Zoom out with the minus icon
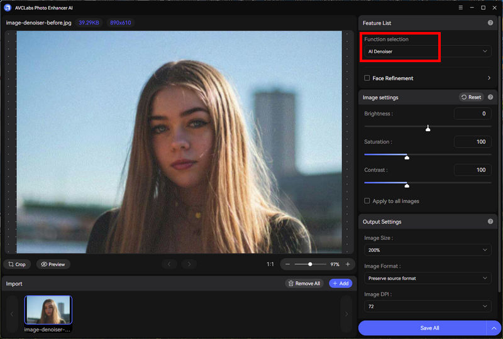503x339 pixels. 287,264
